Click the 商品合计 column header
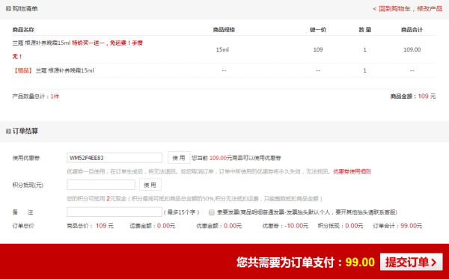The image size is (449, 279). point(412,29)
